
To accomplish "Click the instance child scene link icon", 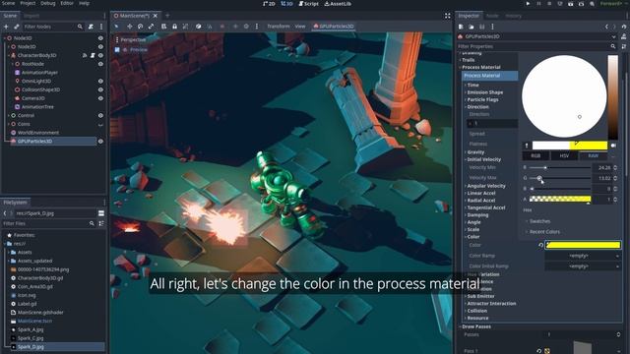I will (17, 27).
